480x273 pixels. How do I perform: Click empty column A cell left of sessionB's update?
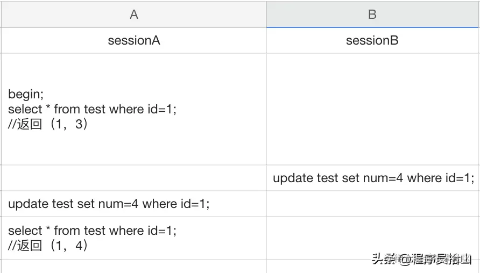tap(134, 178)
